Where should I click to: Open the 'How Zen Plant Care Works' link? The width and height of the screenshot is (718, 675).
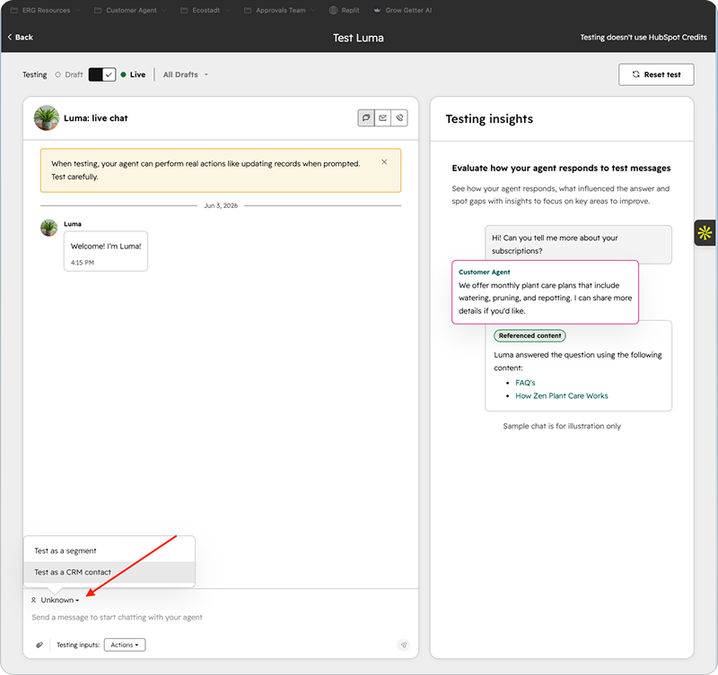click(x=562, y=396)
